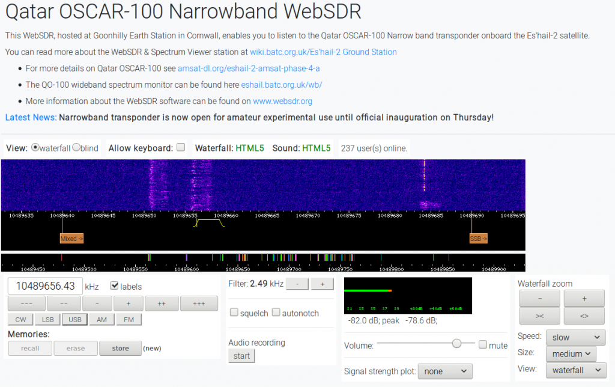The height and width of the screenshot is (387, 615).
Task: Click the double minus frequency step button
Action: [64, 303]
